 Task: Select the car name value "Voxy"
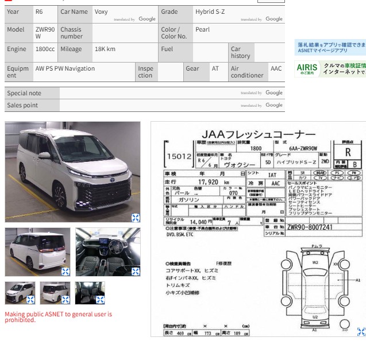pyautogui.click(x=101, y=11)
